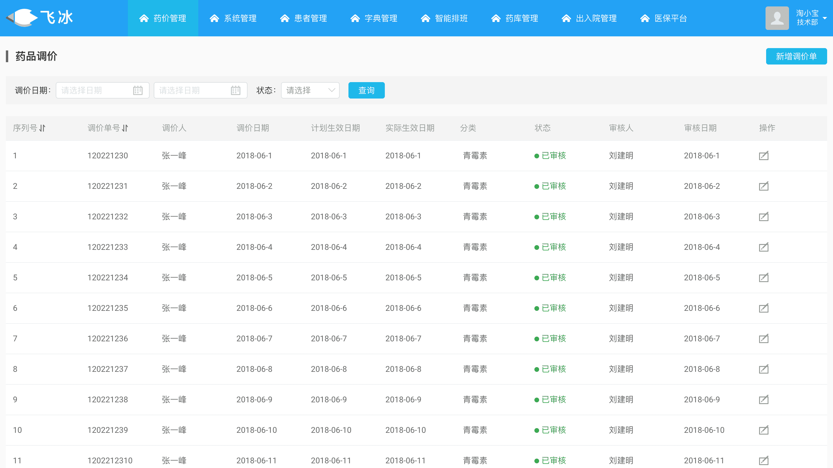
Task: Click the 状态 column header
Action: point(543,128)
